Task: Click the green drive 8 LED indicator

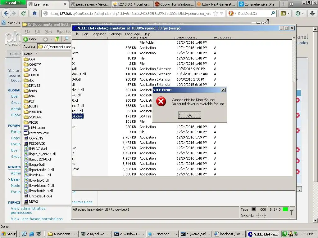Action: click(285, 209)
